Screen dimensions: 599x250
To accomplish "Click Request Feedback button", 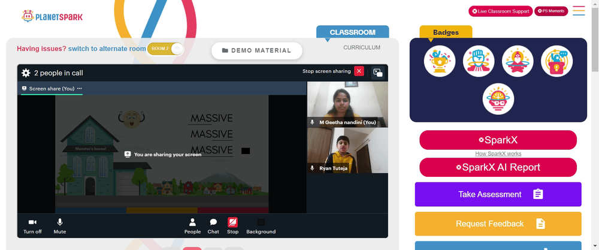I will [x=498, y=224].
